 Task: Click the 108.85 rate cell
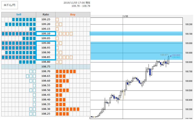pyautogui.click(x=46, y=57)
